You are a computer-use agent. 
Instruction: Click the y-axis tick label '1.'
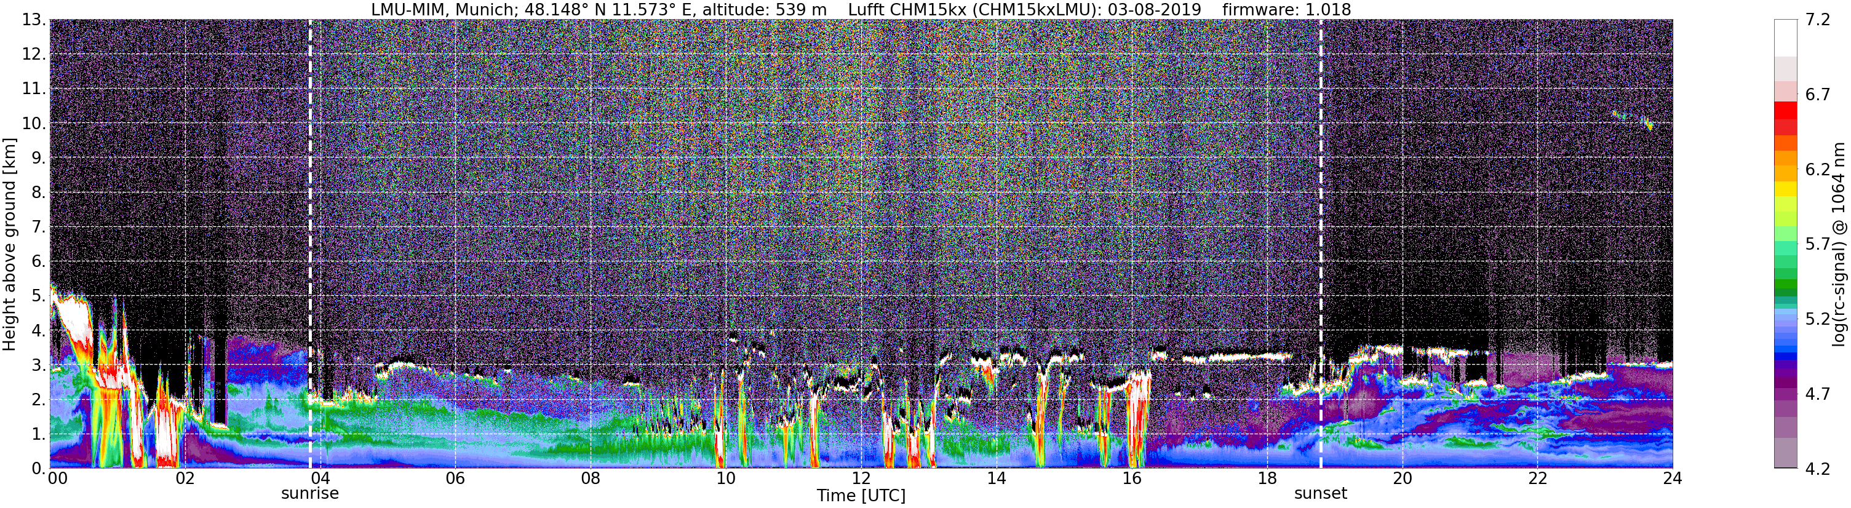tap(39, 434)
